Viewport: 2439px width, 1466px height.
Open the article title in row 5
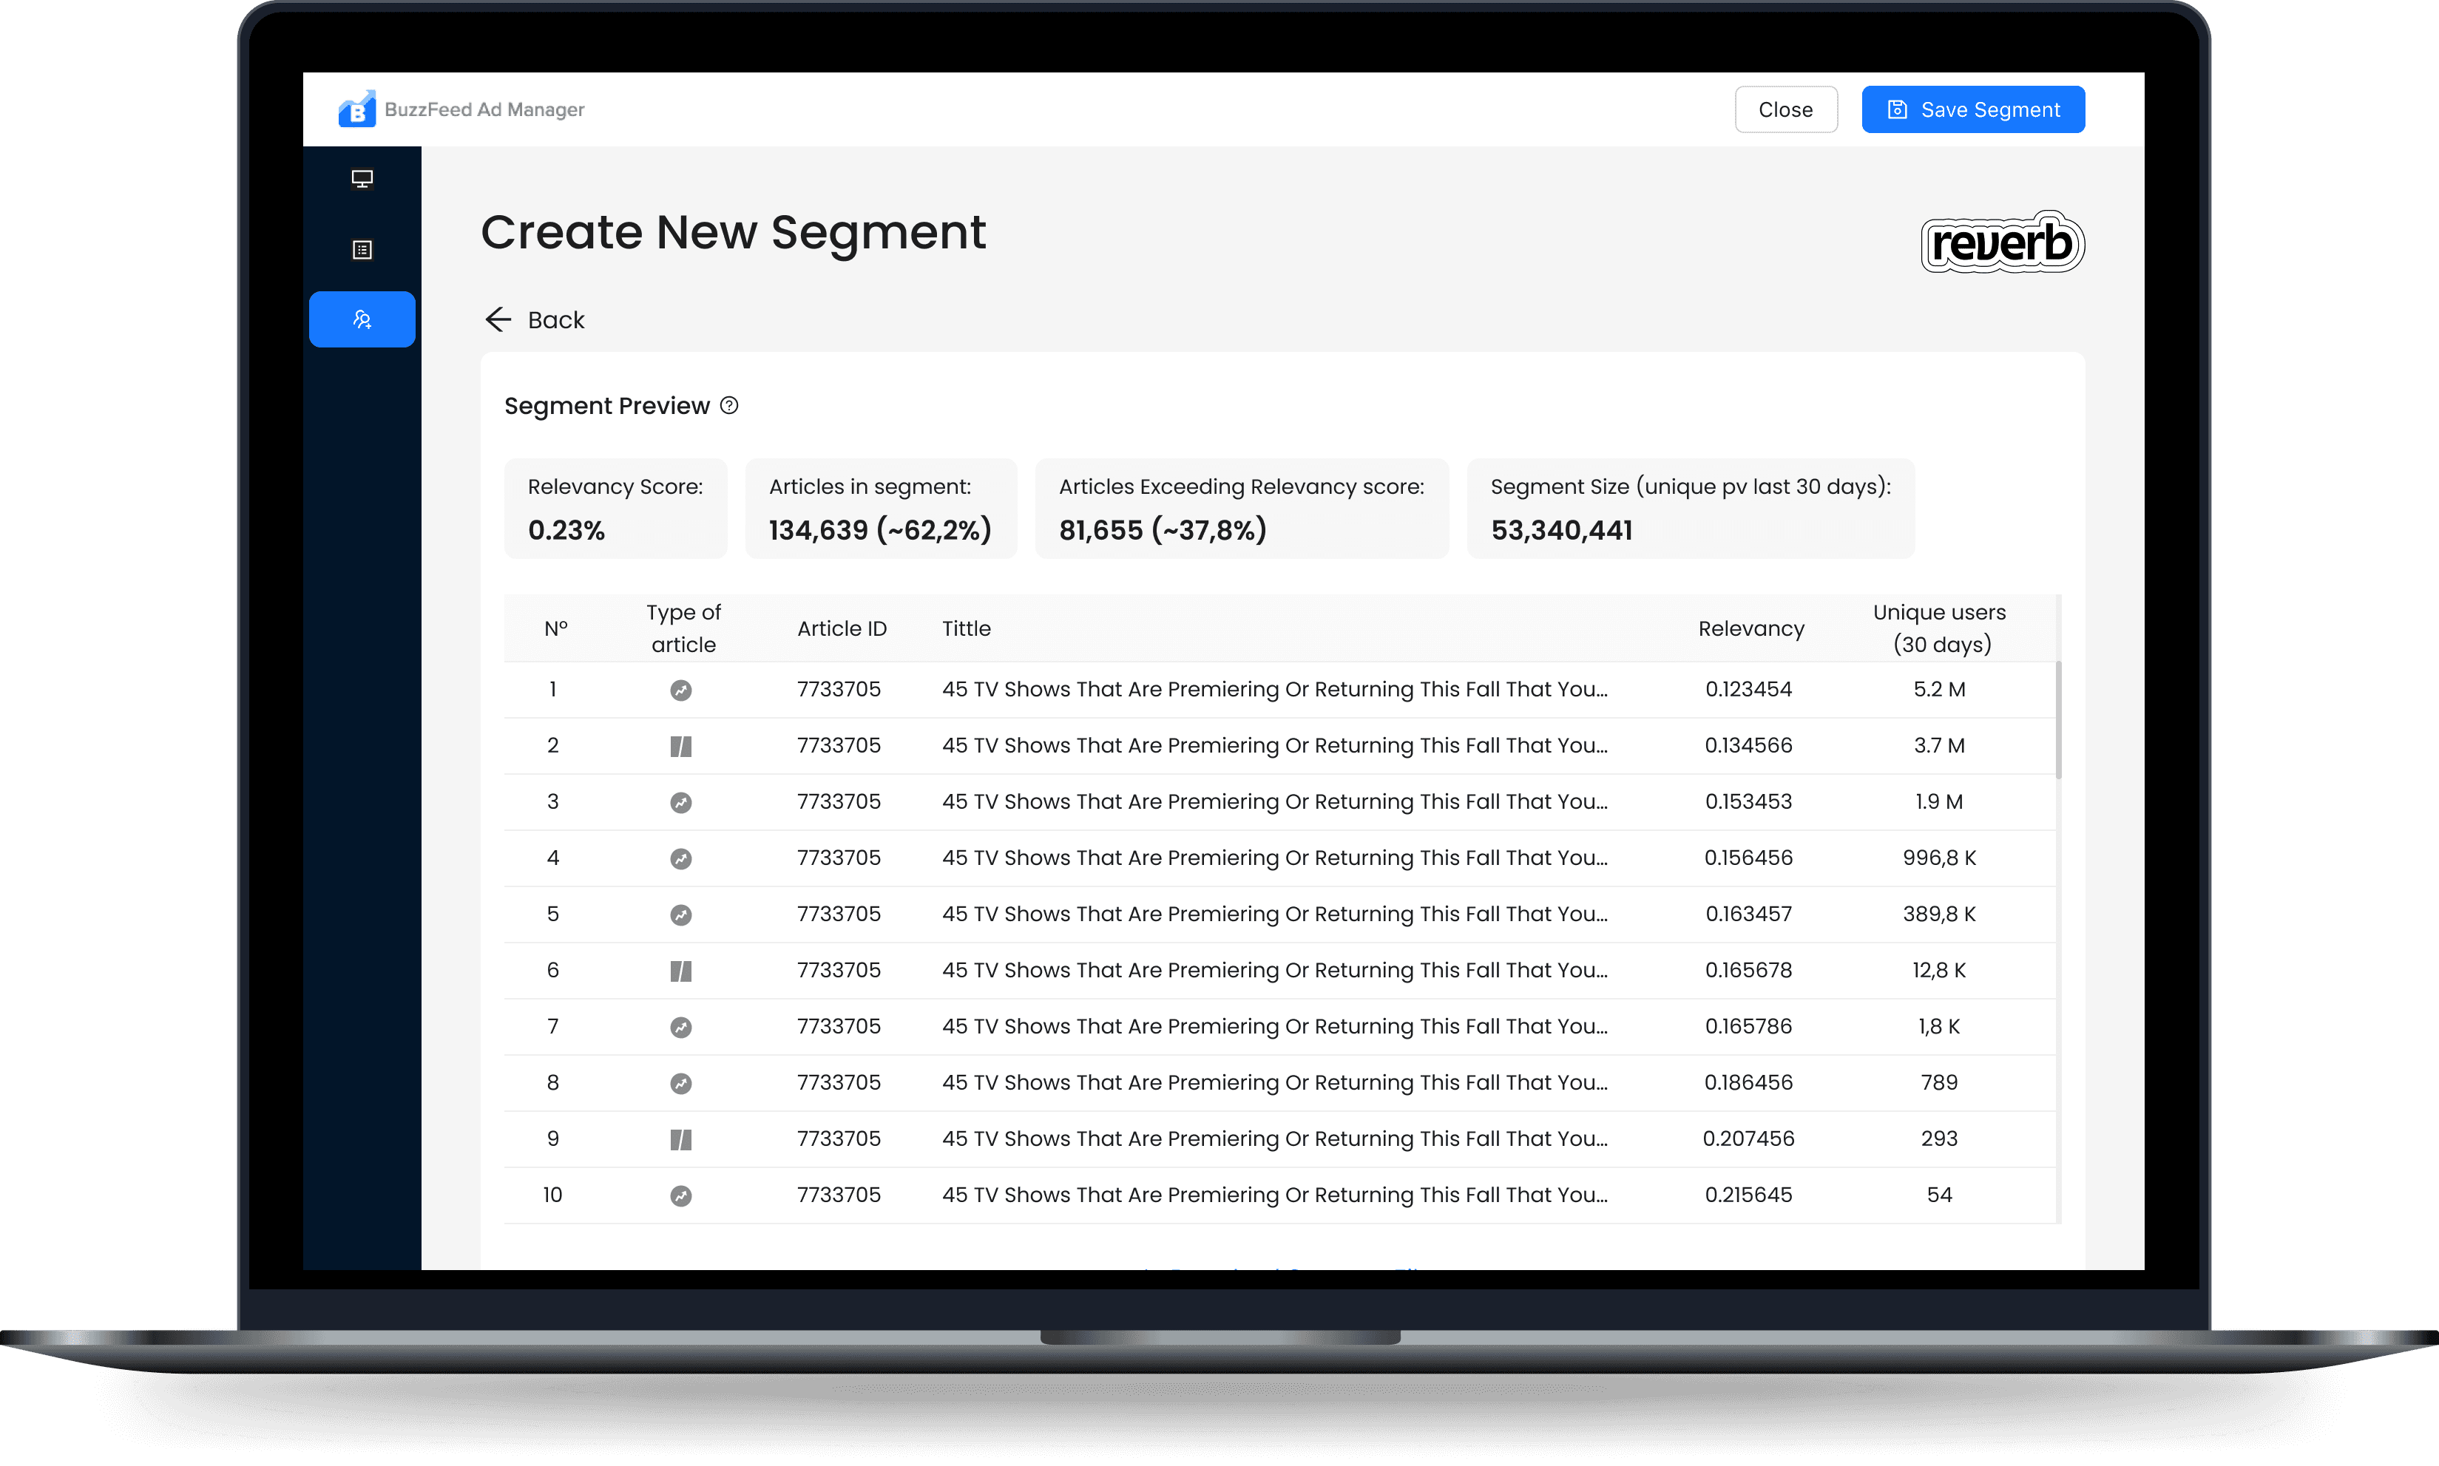coord(1273,914)
